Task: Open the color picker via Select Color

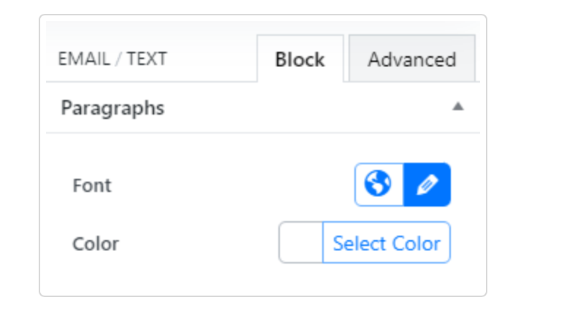Action: (387, 243)
